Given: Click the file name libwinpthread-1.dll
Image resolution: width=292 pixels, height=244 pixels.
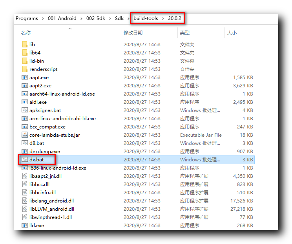Looking at the screenshot, I should coord(51,217).
